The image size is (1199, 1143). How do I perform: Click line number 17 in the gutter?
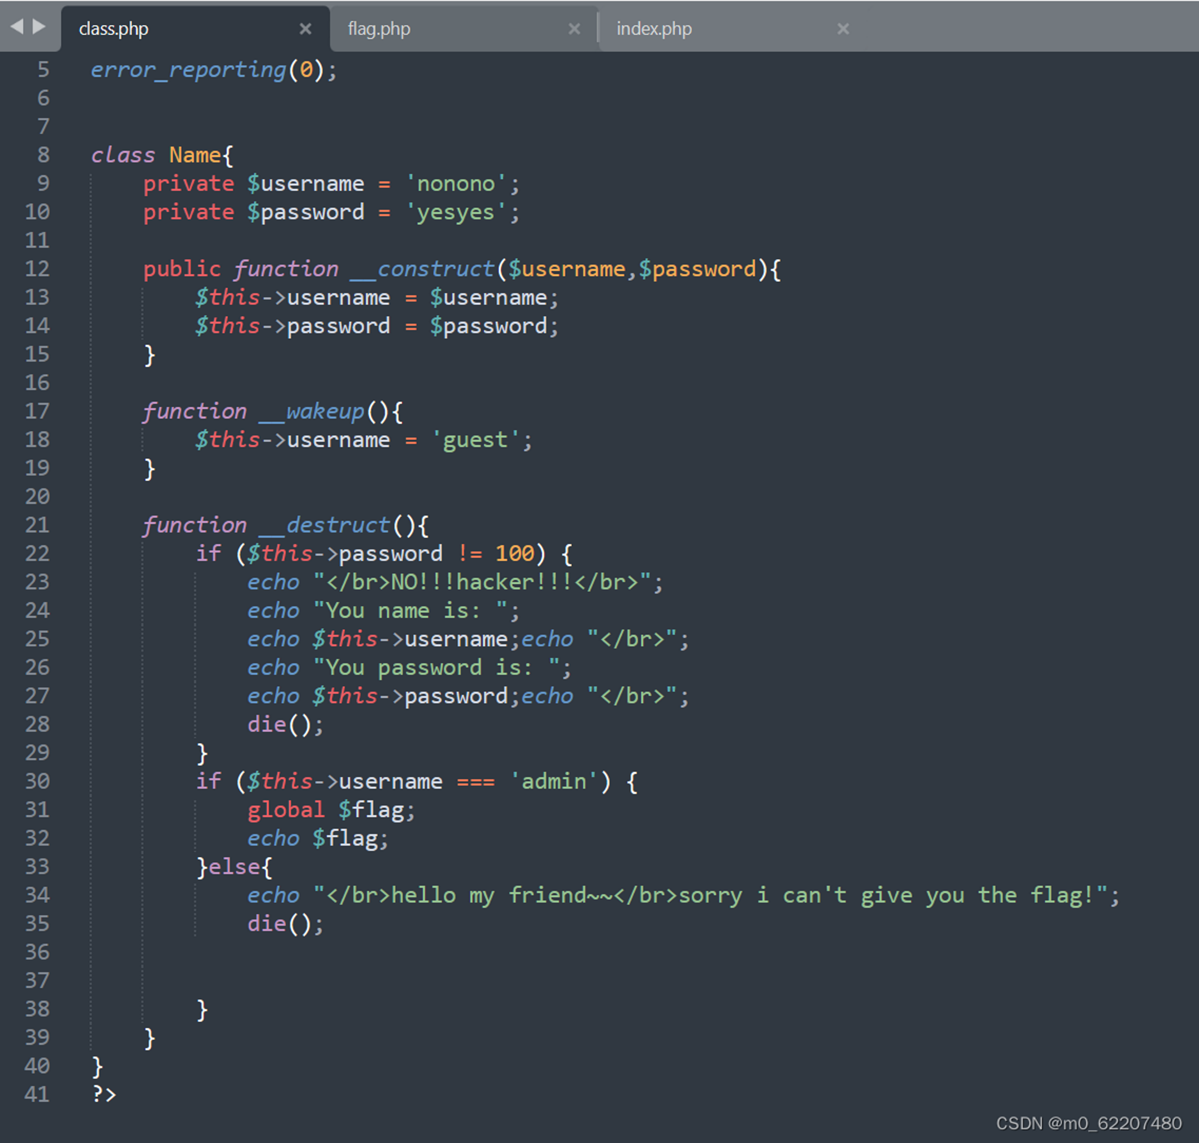[x=37, y=411]
